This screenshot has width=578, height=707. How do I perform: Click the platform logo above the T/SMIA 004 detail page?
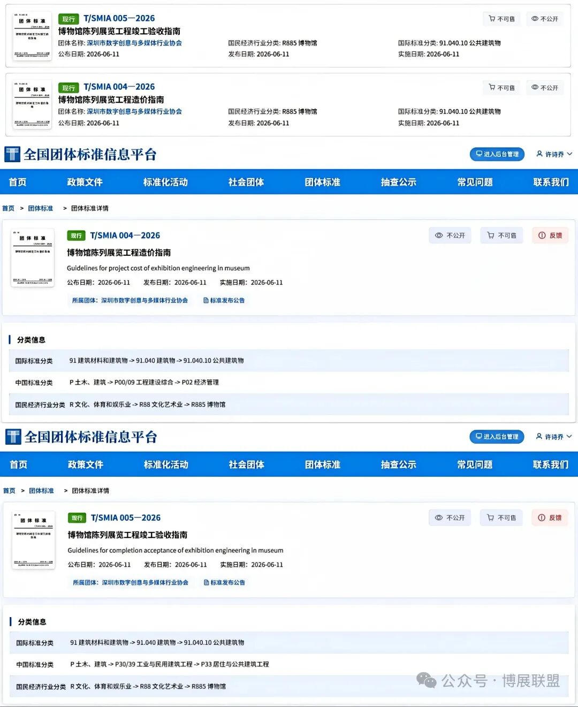(x=81, y=154)
